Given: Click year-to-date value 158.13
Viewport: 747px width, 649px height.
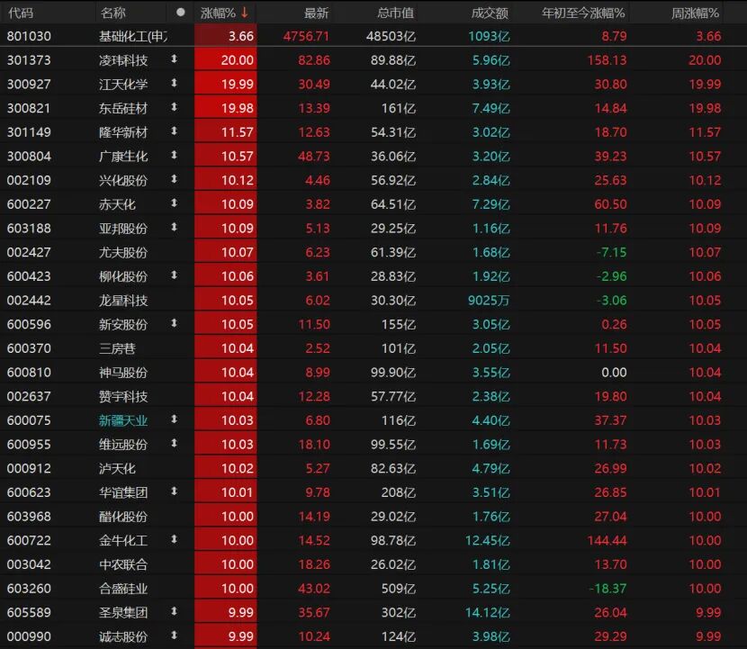Looking at the screenshot, I should pos(607,60).
